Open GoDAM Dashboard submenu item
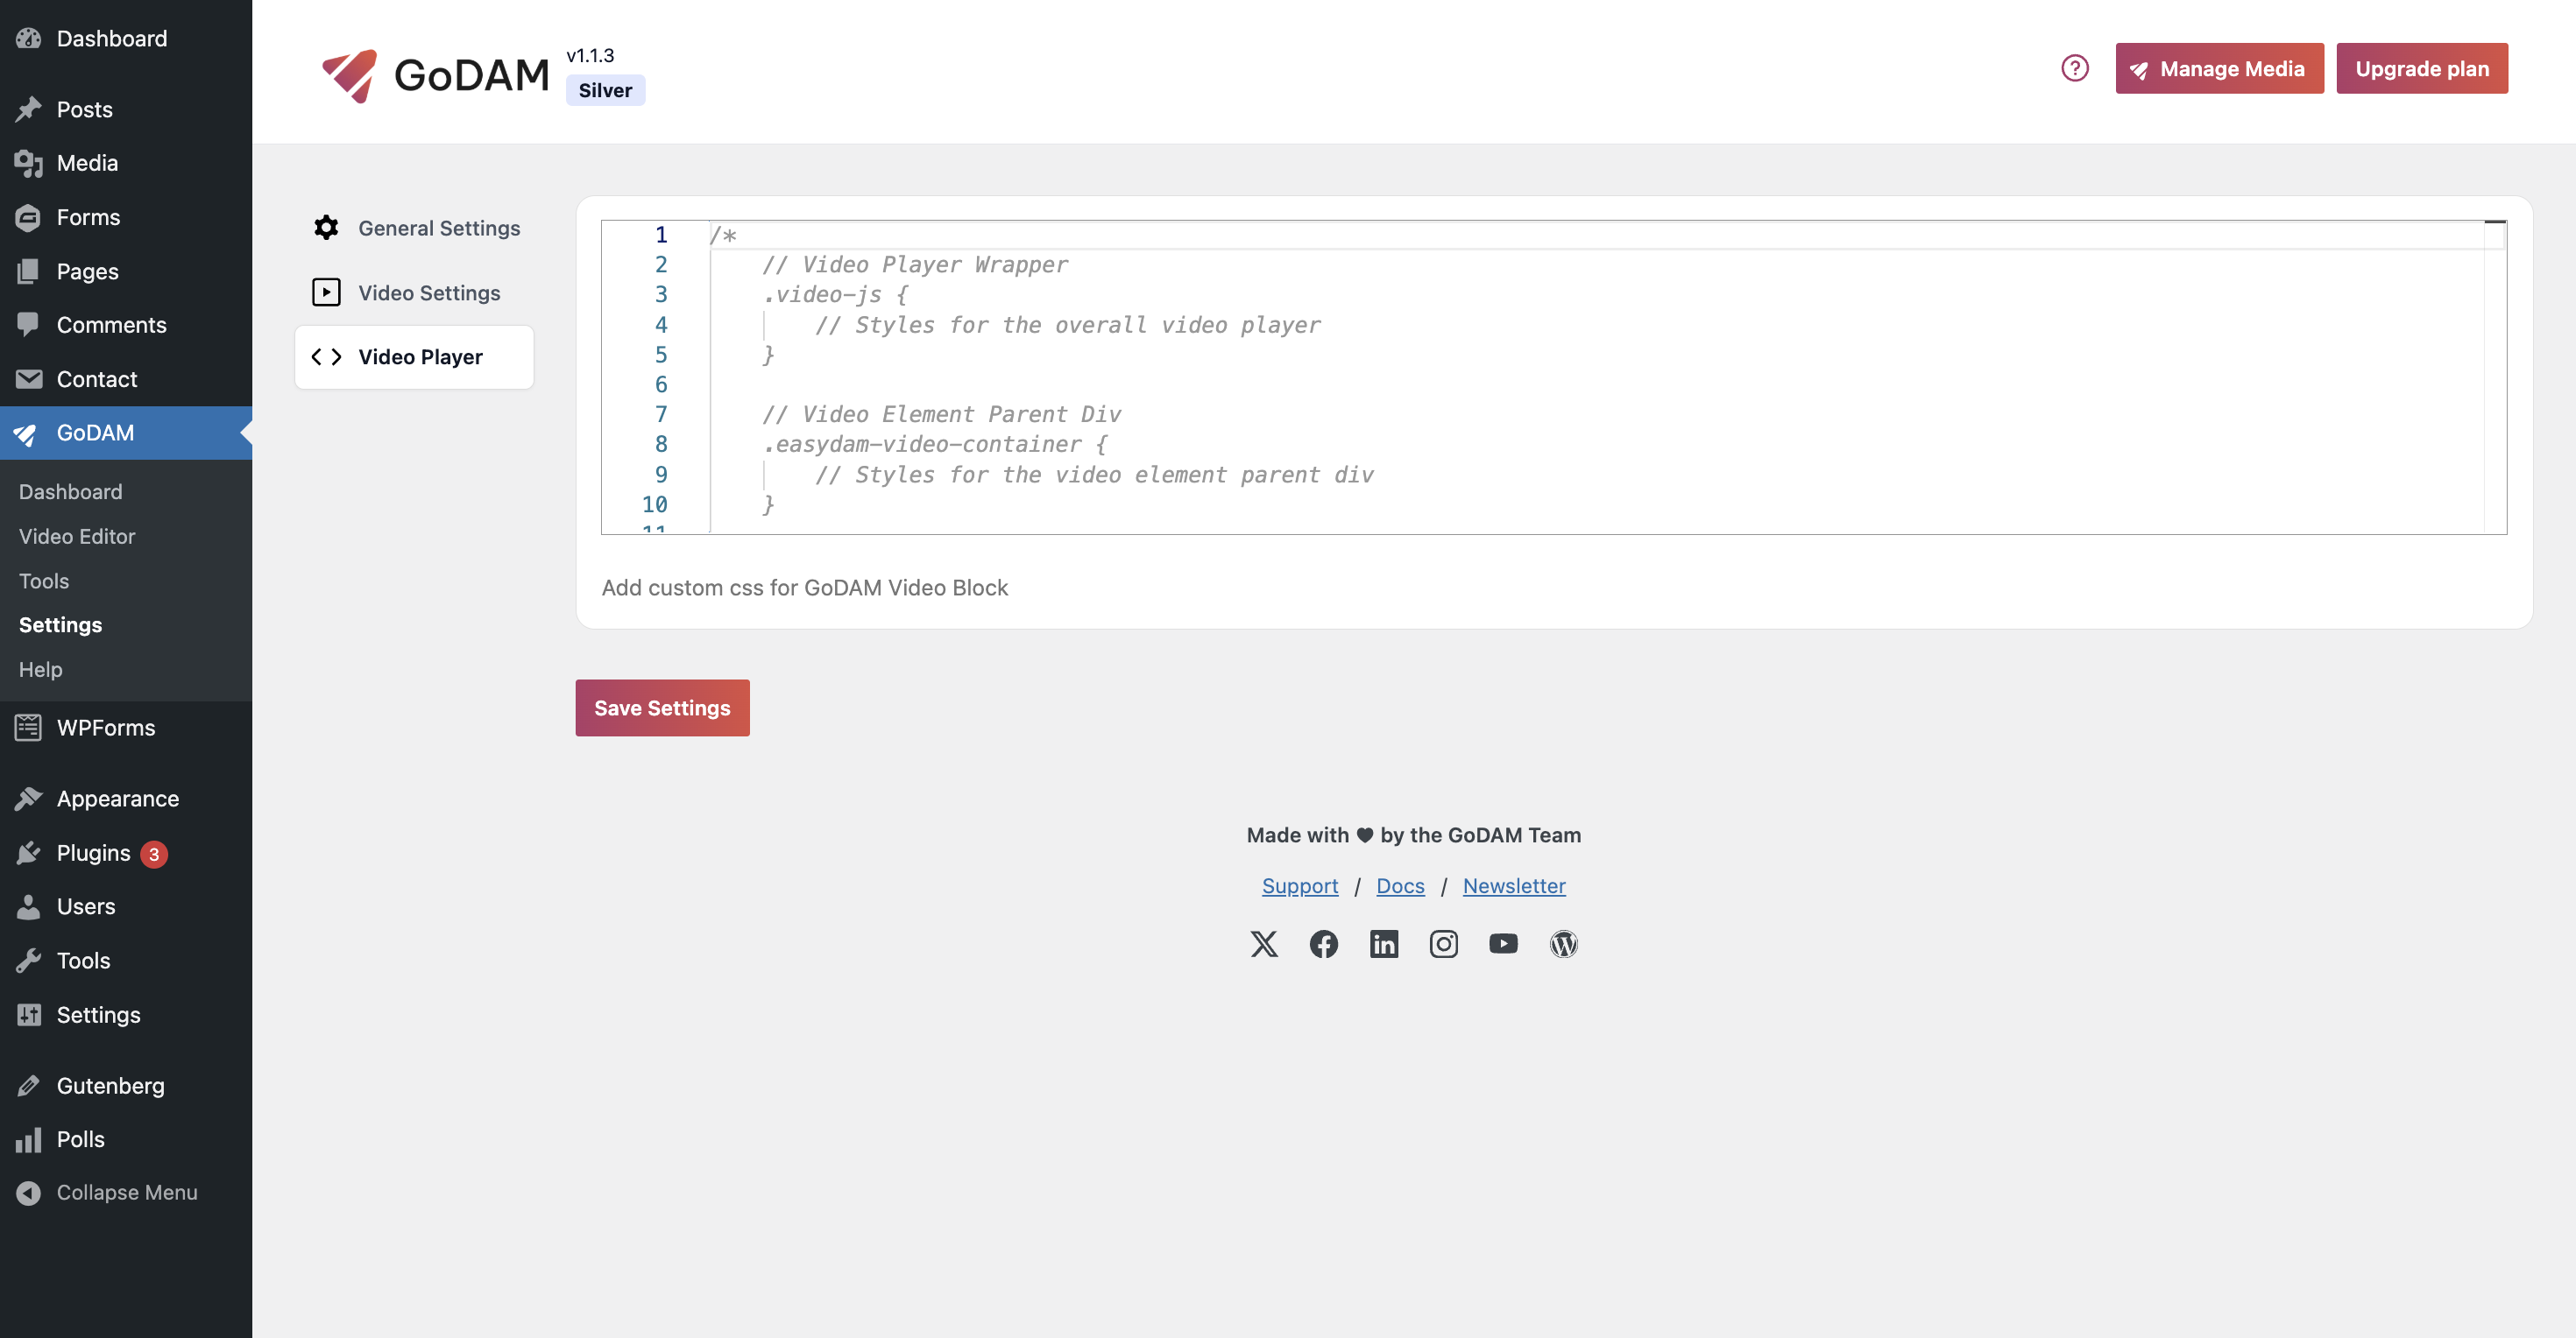 (70, 491)
